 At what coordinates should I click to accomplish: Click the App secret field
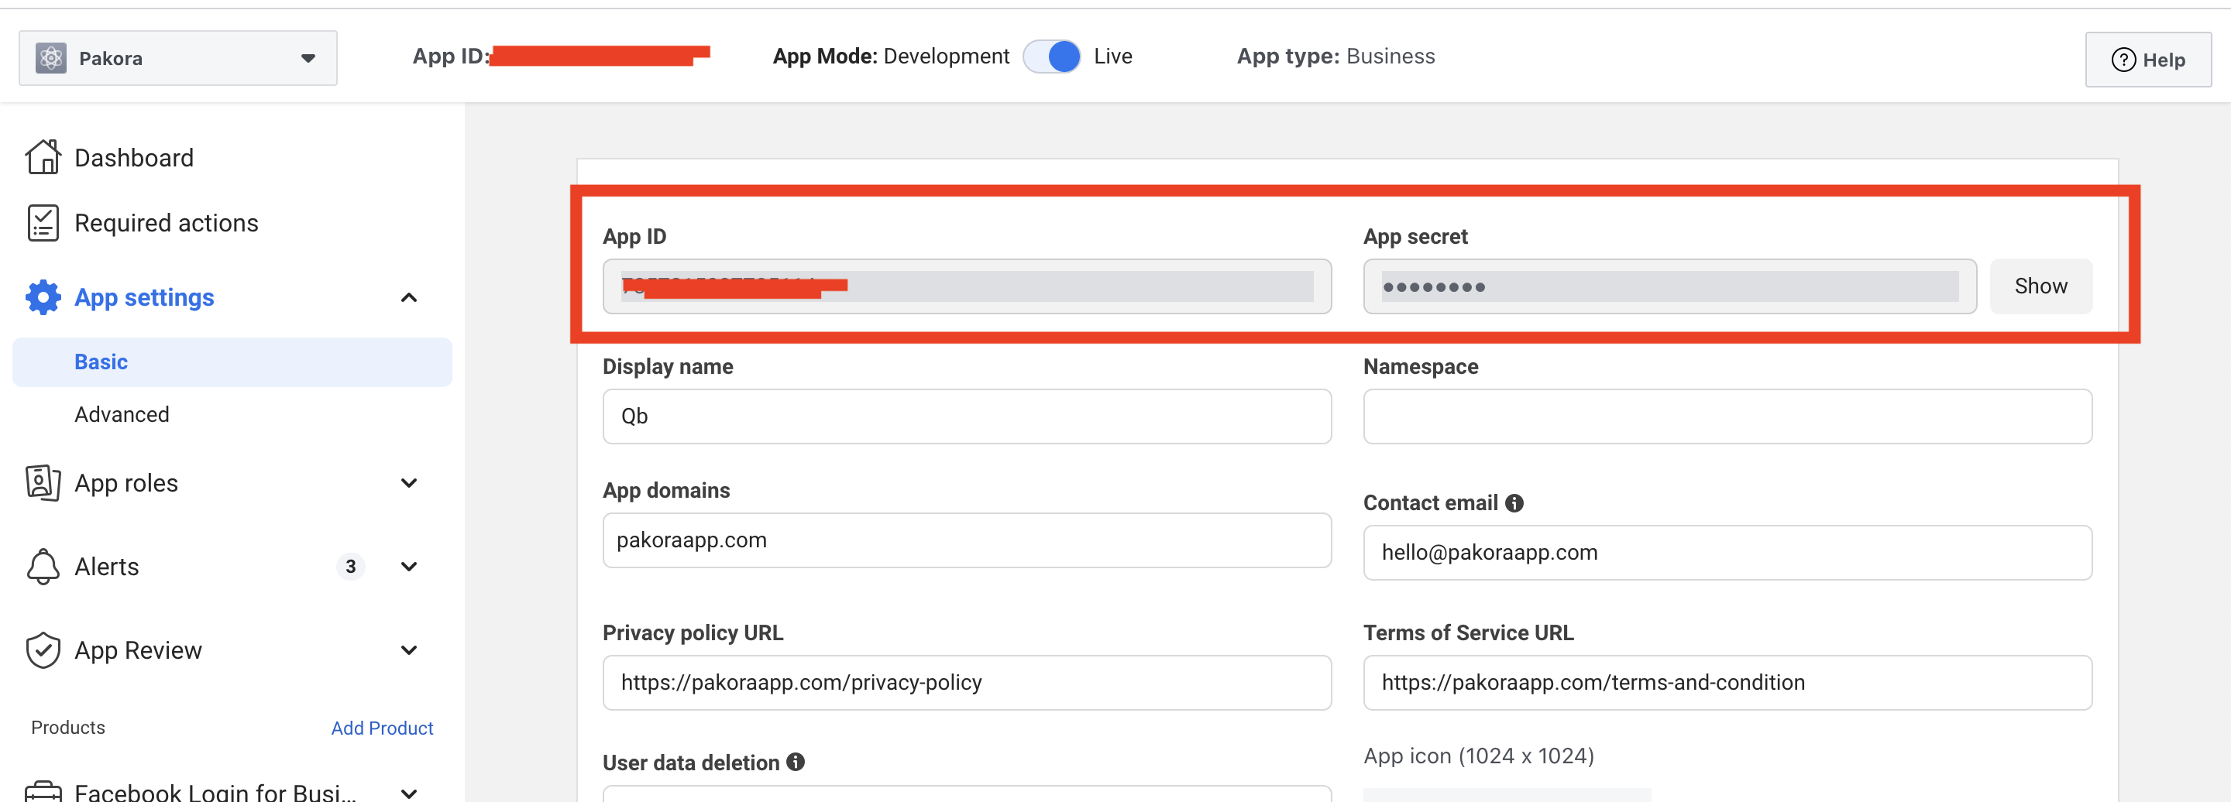[1669, 286]
